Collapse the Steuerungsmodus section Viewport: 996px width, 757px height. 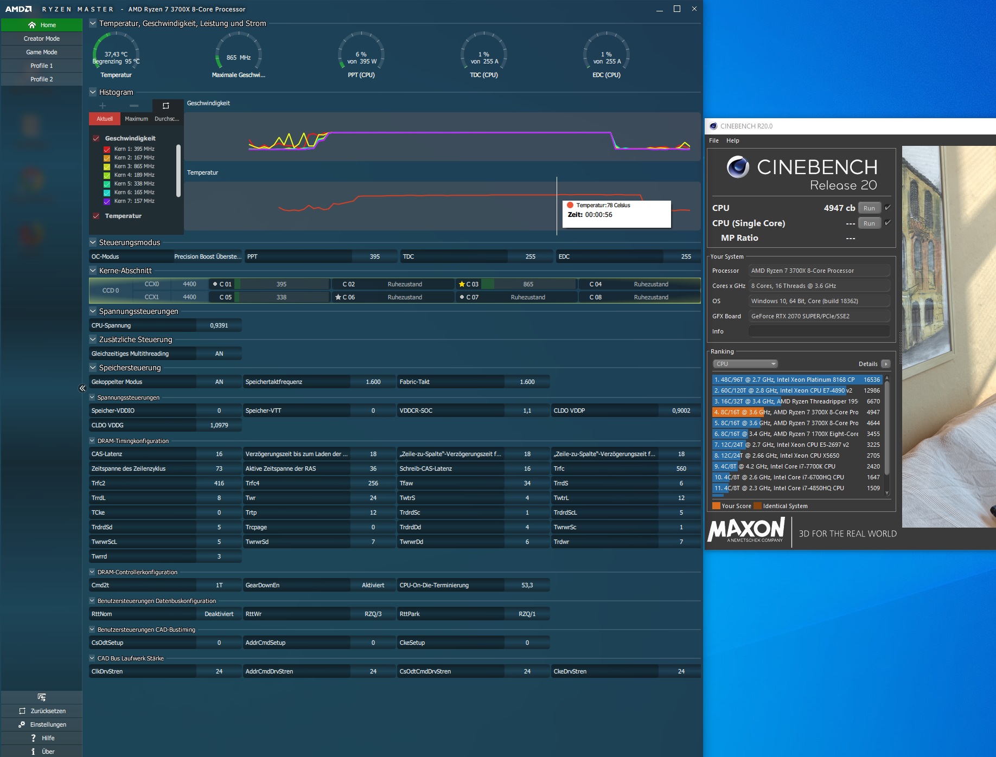(x=93, y=242)
